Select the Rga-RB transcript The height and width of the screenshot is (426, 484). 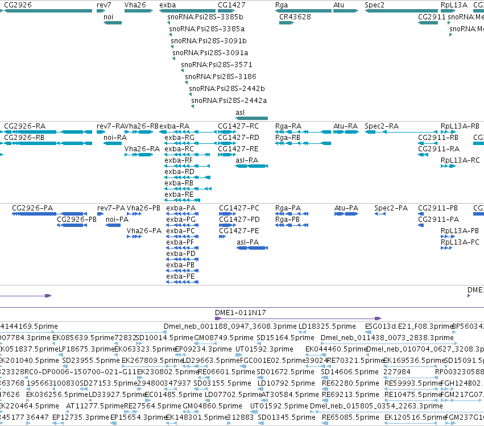point(303,143)
